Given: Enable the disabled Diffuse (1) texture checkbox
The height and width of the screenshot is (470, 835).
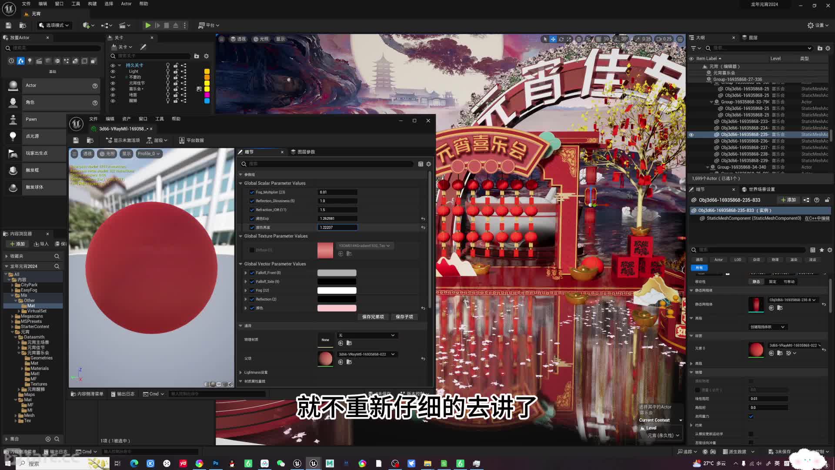Looking at the screenshot, I should pos(252,250).
